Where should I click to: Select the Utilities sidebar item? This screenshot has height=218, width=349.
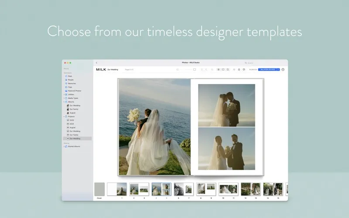pyautogui.click(x=69, y=95)
